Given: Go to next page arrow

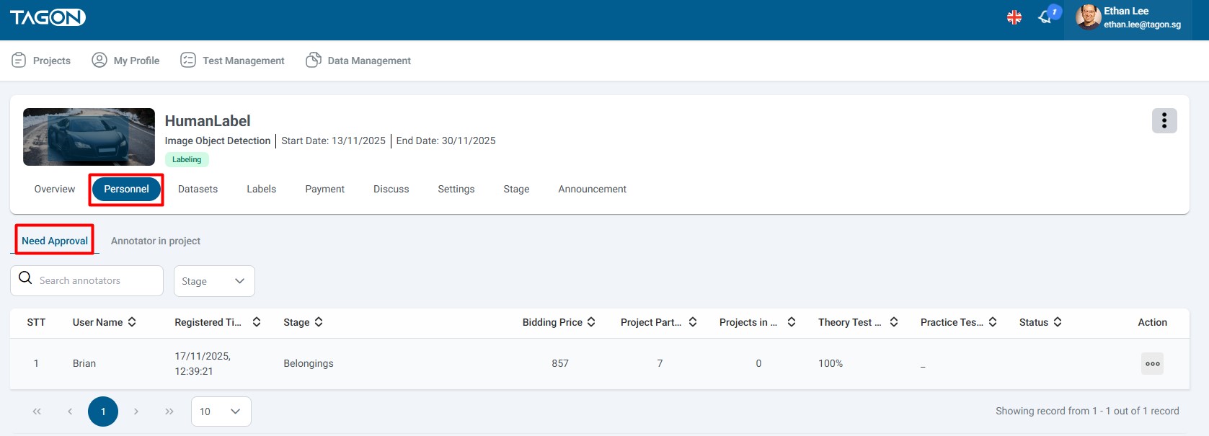Looking at the screenshot, I should click(x=136, y=411).
